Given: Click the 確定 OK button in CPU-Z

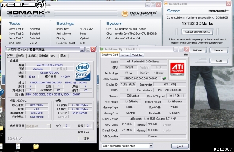Looking at the screenshot, I should pos(86,139).
